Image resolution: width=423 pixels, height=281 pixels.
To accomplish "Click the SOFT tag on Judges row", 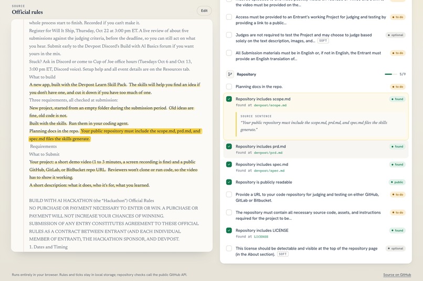I will click(x=323, y=41).
